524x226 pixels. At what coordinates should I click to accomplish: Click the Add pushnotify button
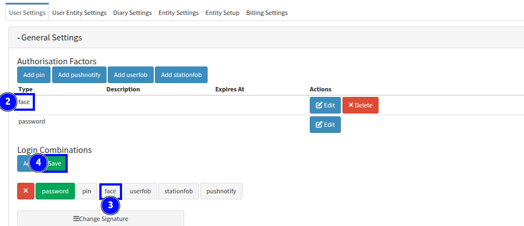(x=79, y=75)
